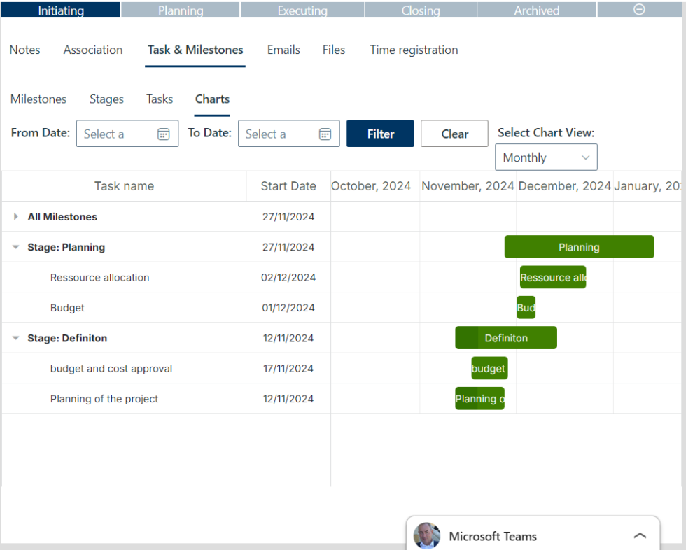Select the Planning stage in the header
The width and height of the screenshot is (686, 550).
coord(180,10)
